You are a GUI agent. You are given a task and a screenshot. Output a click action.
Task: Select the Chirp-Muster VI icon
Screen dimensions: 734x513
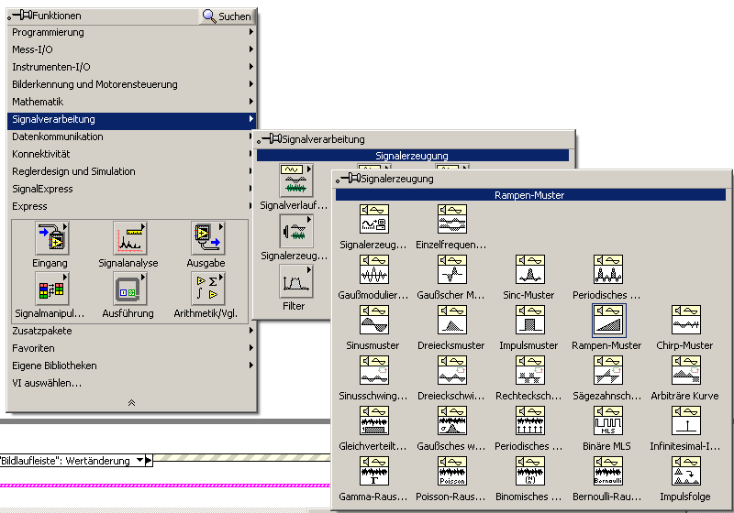coord(685,321)
